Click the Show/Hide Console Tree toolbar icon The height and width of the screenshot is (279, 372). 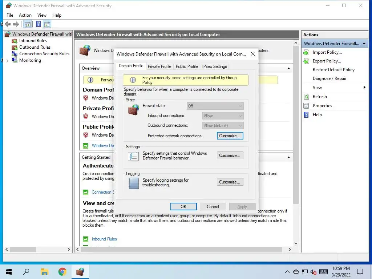pos(28,24)
